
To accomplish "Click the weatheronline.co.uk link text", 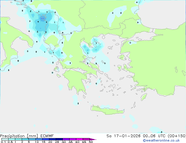I will pyautogui.click(x=161, y=140).
